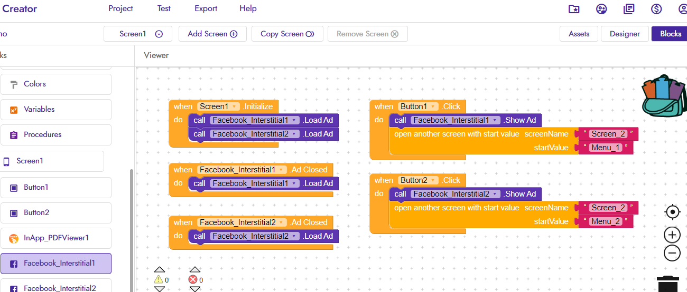Switch to the Designer view
This screenshot has width=687, height=292.
point(625,34)
